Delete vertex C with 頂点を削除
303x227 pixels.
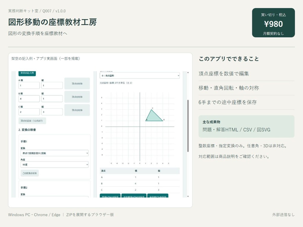point(77,110)
